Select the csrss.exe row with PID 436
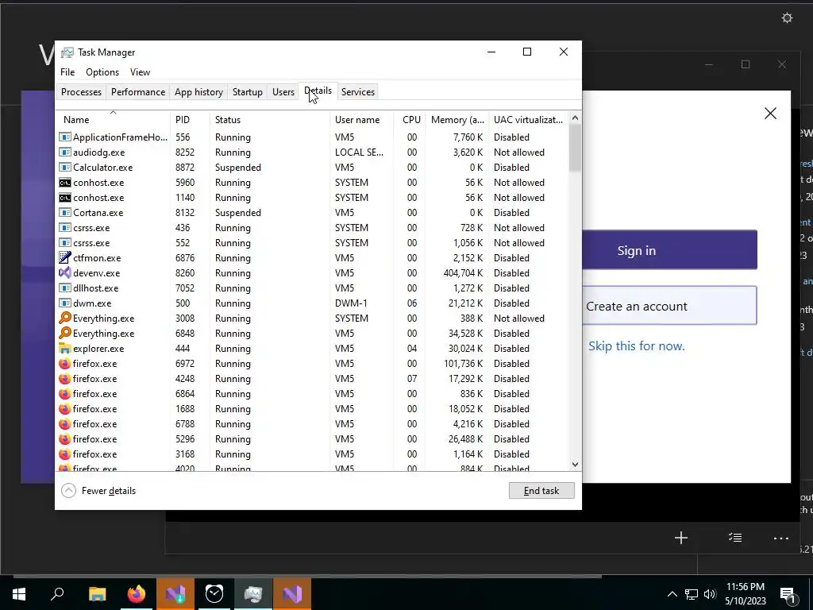Viewport: 813px width, 610px height. pos(312,228)
